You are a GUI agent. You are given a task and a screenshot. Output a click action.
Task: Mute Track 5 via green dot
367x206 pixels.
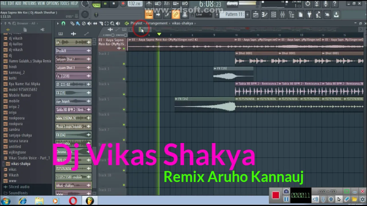(124, 109)
